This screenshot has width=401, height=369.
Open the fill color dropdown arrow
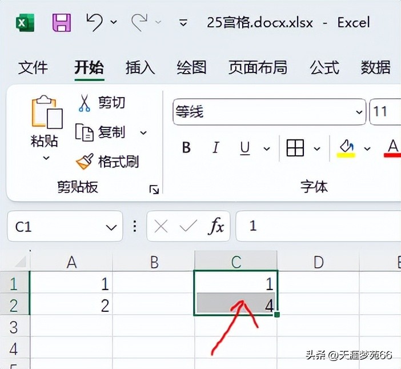click(x=367, y=149)
